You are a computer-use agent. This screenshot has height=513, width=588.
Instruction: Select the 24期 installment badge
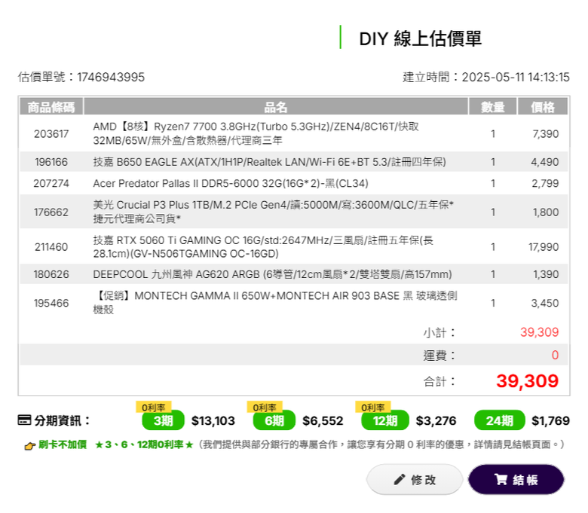click(x=500, y=420)
